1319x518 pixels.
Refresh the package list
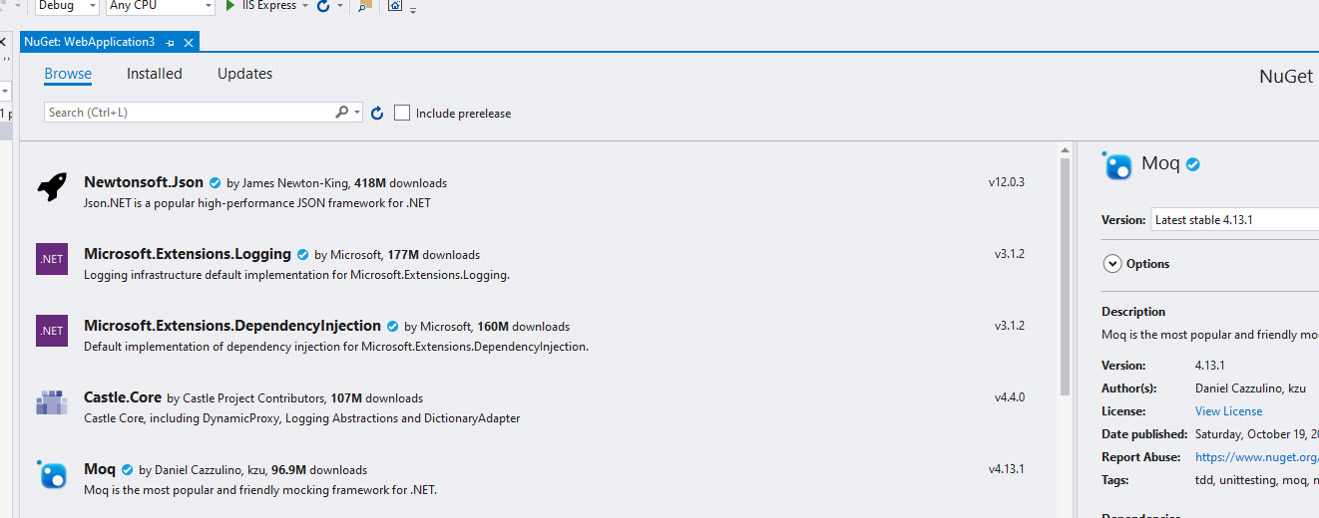[377, 113]
